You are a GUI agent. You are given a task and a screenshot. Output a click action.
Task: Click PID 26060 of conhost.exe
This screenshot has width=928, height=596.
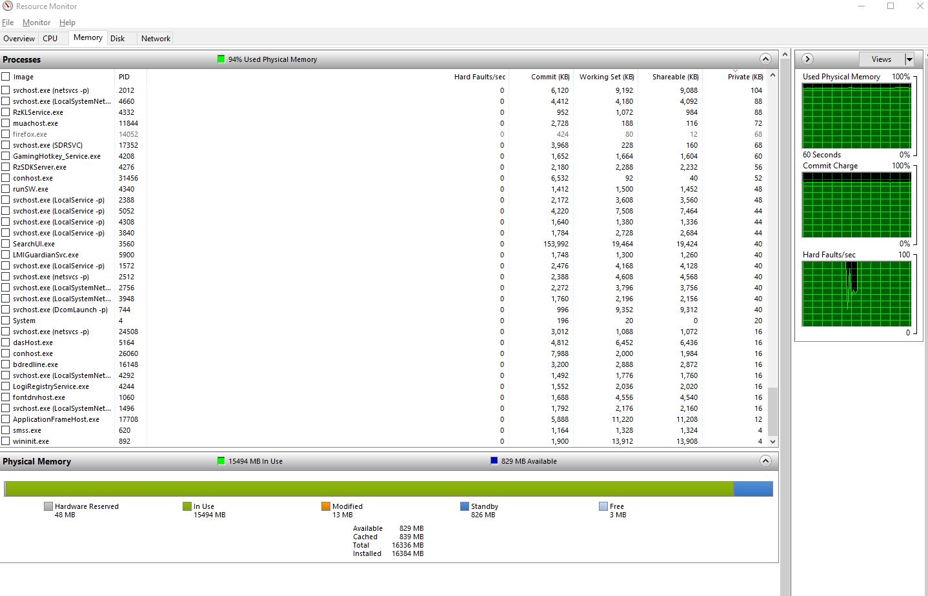pyautogui.click(x=128, y=353)
